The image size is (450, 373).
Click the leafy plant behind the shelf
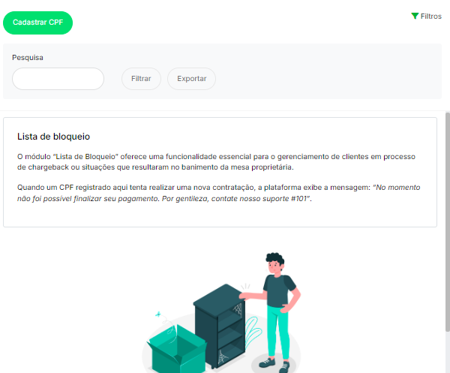(253, 332)
